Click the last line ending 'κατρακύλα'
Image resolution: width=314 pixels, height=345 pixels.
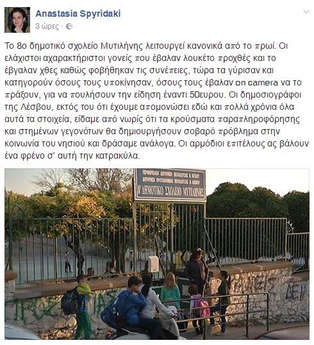72,155
